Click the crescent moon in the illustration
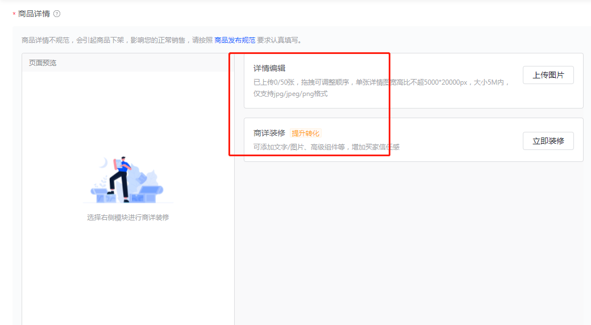Image resolution: width=591 pixels, height=325 pixels. click(103, 163)
